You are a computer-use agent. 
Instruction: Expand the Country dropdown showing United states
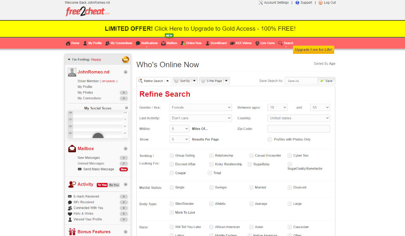click(x=299, y=118)
